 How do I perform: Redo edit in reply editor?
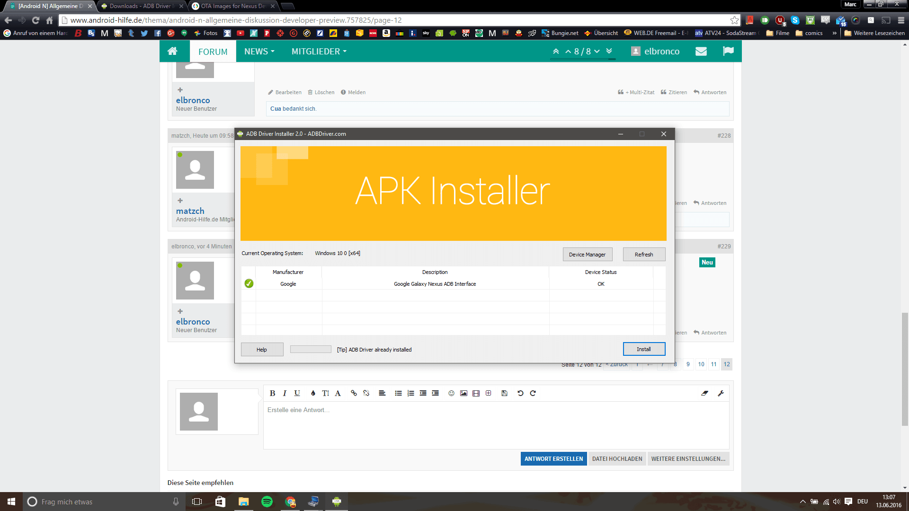[x=533, y=393]
